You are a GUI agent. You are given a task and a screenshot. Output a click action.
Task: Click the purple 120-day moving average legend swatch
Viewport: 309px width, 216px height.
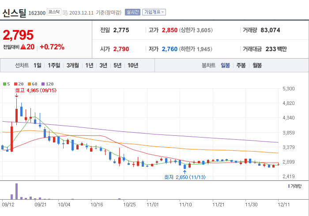[x=43, y=84]
